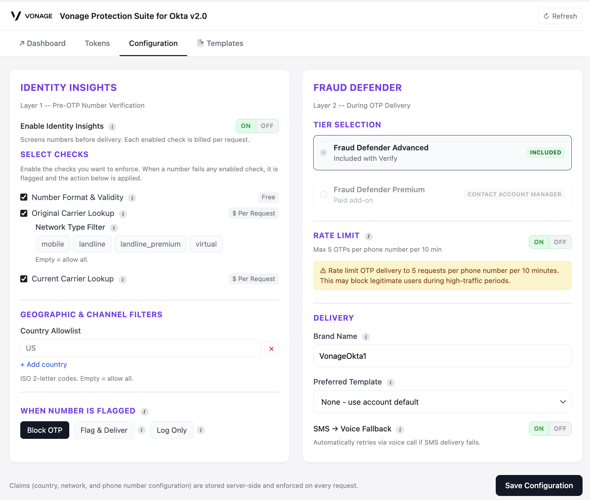Select the virtual network type chip
The width and height of the screenshot is (590, 500).
[206, 244]
